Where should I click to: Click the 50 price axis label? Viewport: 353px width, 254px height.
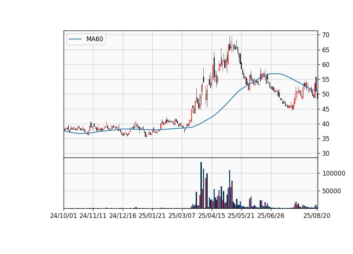tap(326, 94)
